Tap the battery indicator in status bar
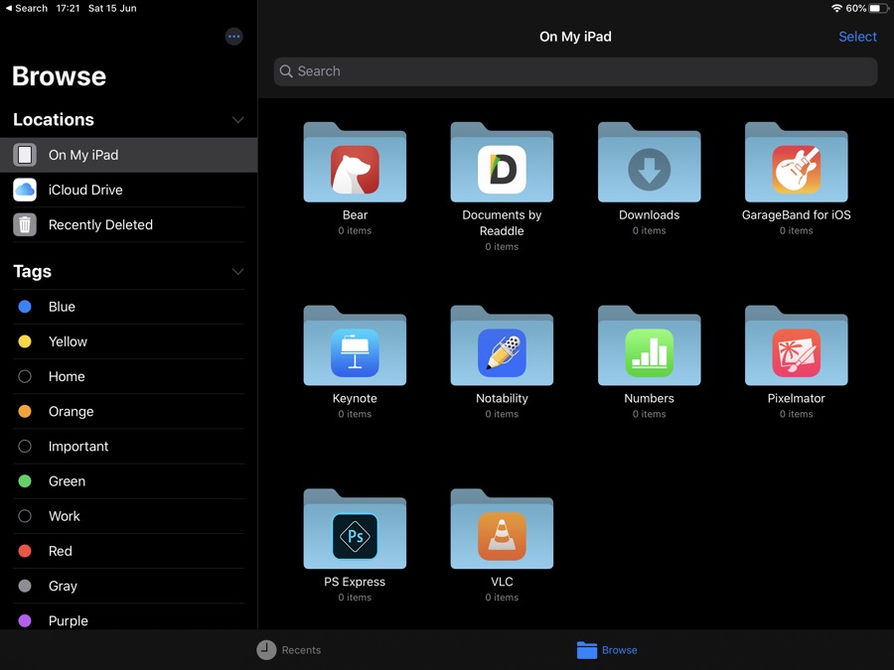The width and height of the screenshot is (894, 670). 878,8
